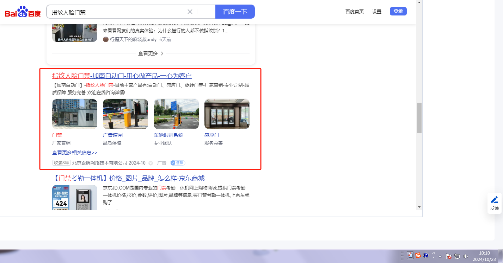The width and height of the screenshot is (503, 263).
Task: Open the 门禁考勤一体机 京东商城 result title
Action: coord(128,178)
